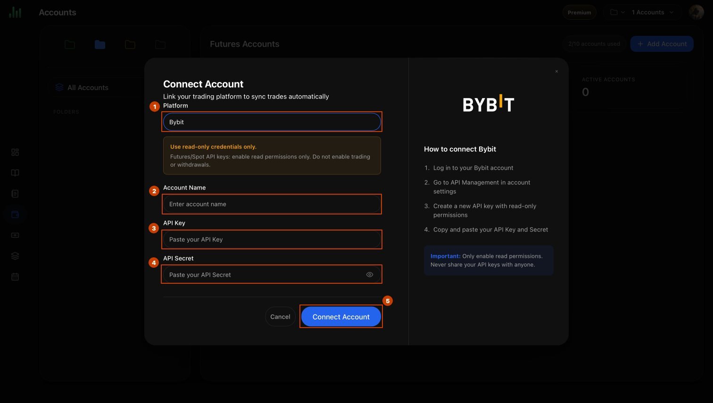This screenshot has width=713, height=403.
Task: Focus the Account Name input field
Action: click(272, 204)
